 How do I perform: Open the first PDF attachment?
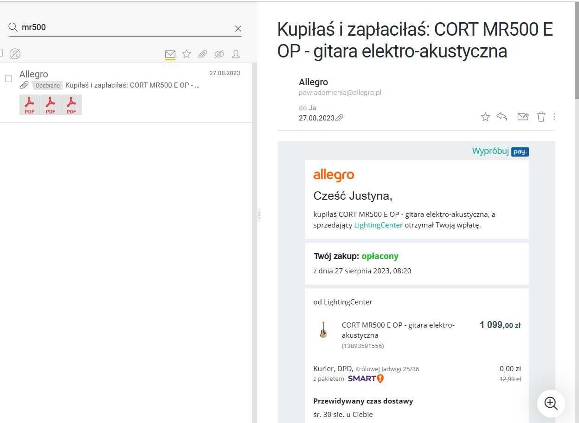coord(30,105)
